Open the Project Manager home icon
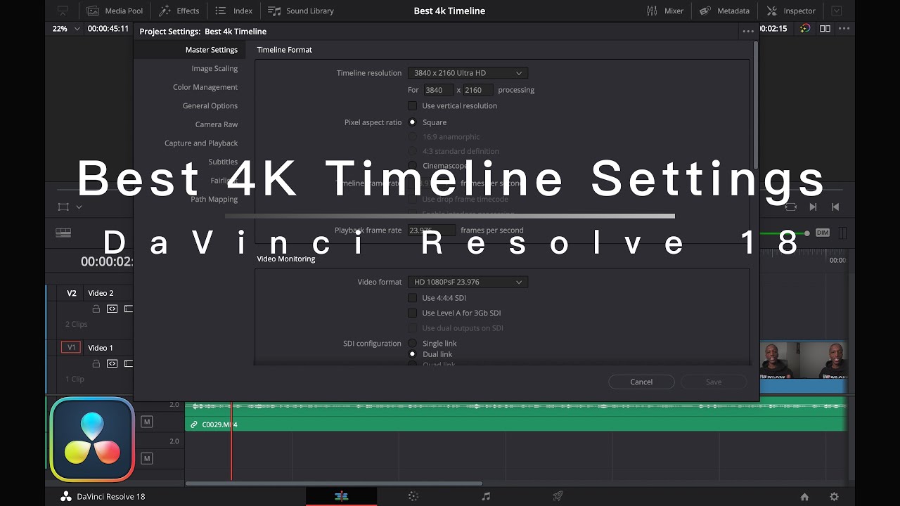Viewport: 900px width, 506px height. pyautogui.click(x=804, y=496)
